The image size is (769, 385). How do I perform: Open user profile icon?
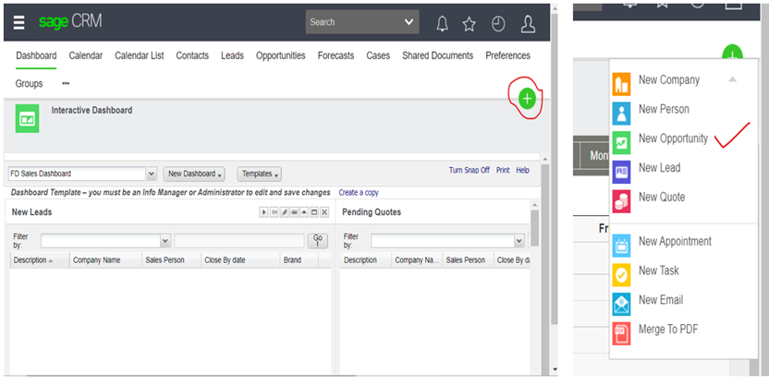tap(528, 23)
